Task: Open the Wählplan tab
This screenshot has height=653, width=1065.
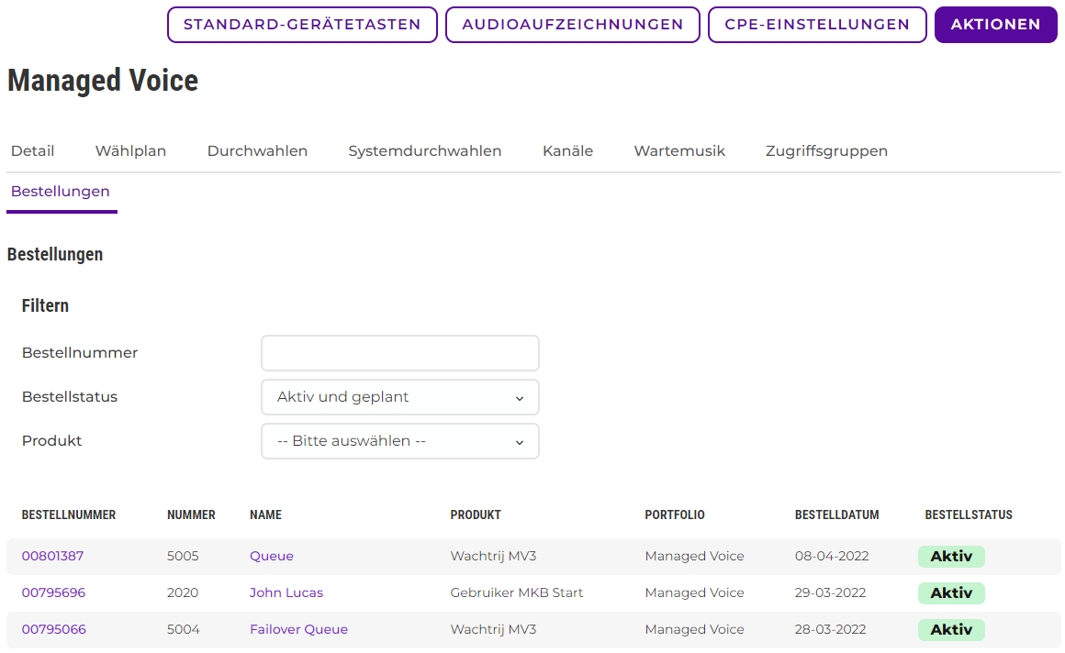Action: coord(130,150)
